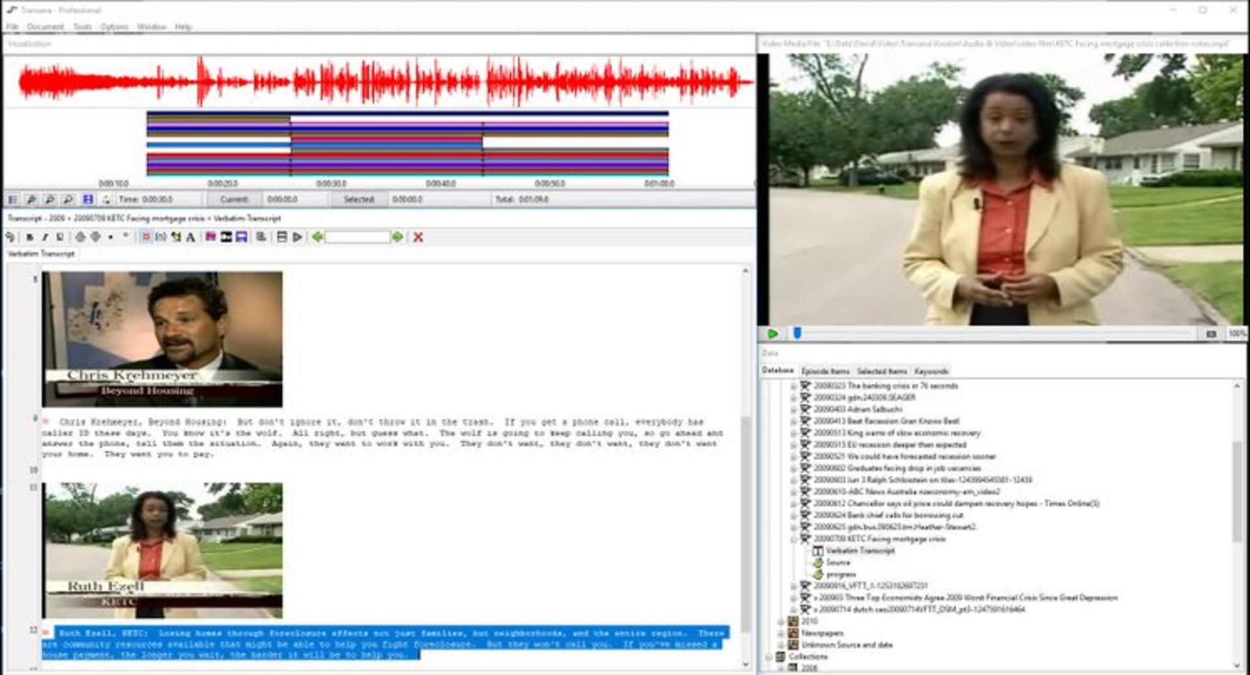1250x675 pixels.
Task: Open the Verbatim Transcript item under the episode
Action: point(859,550)
